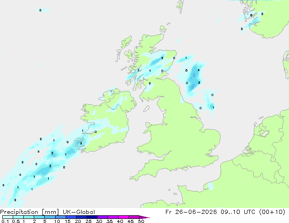Click the 0.5–1 mm legend color box
This screenshot has width=289, height=223.
click(18, 217)
